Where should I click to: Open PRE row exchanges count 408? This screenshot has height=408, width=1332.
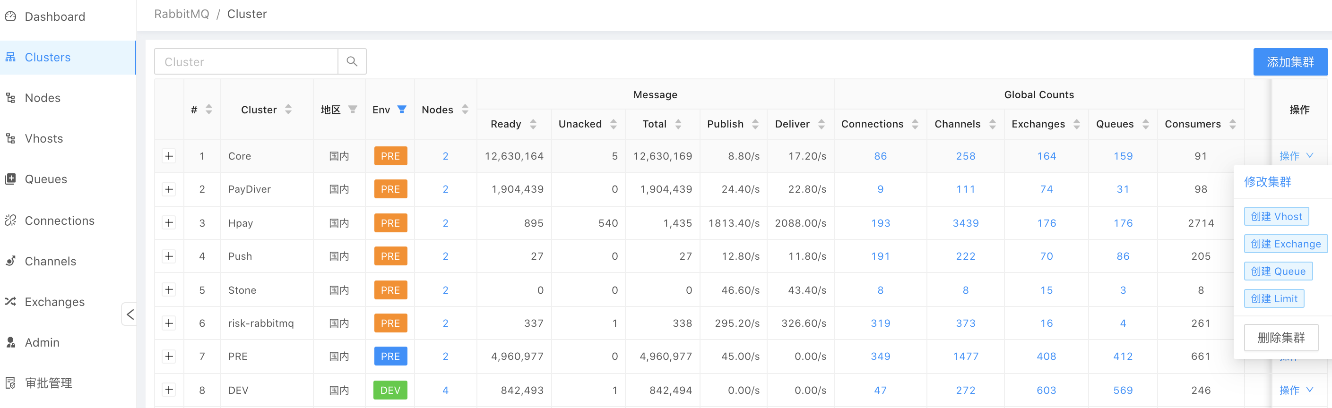(x=1046, y=357)
